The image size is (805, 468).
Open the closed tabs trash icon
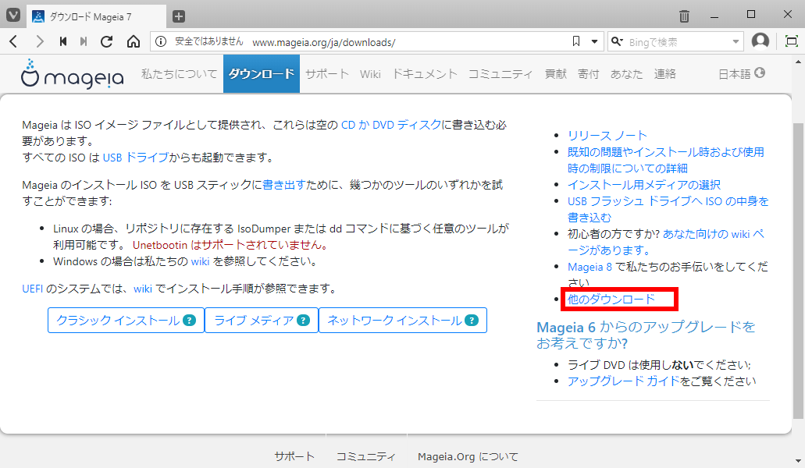[x=684, y=16]
